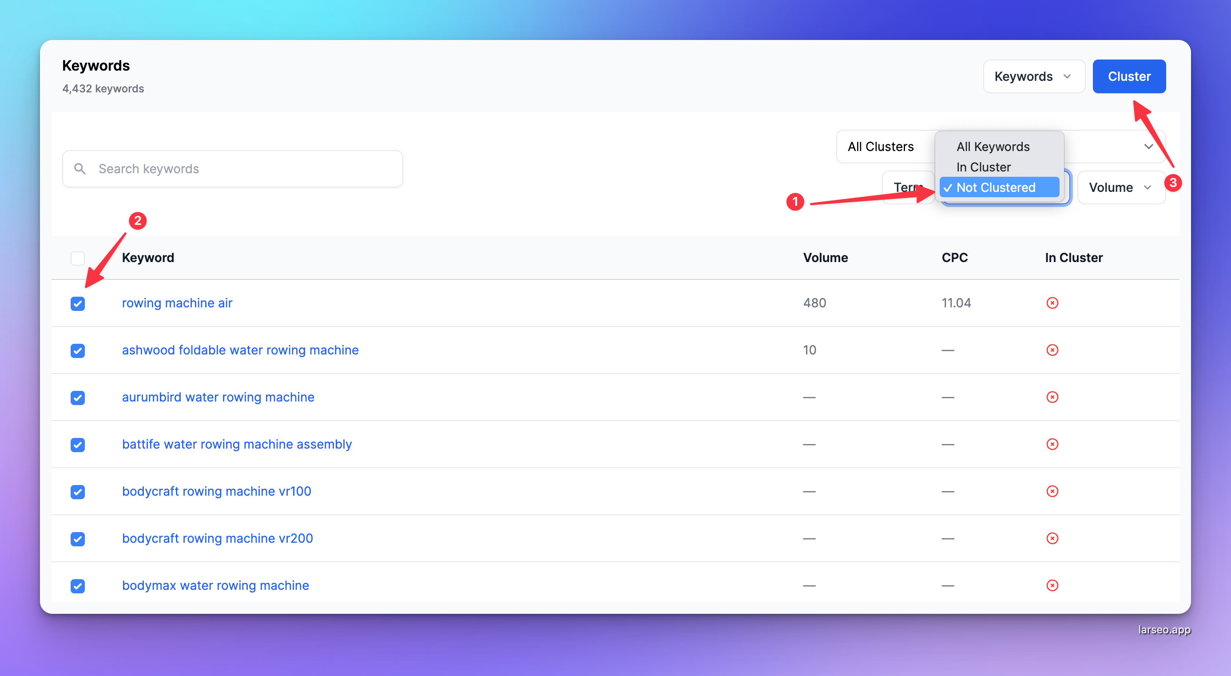Expand the All Clusters dropdown
This screenshot has height=676, width=1231.
[x=881, y=146]
